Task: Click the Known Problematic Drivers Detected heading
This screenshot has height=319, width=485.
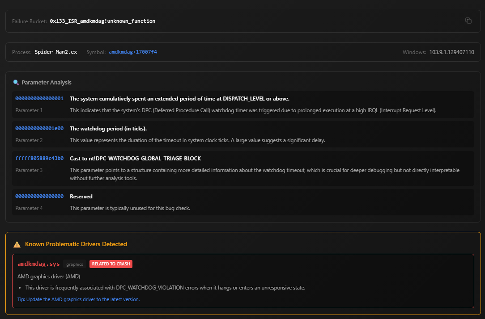Action: click(76, 244)
